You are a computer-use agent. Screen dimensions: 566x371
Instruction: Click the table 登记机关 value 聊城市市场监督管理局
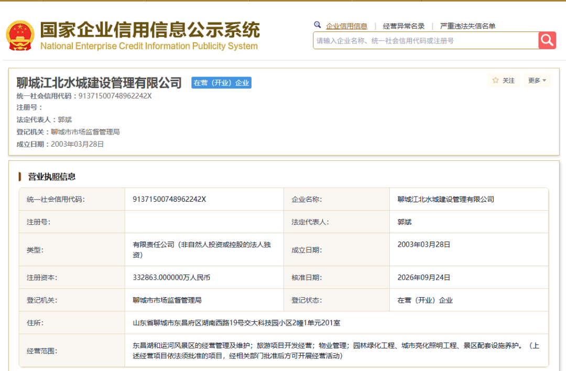pos(167,300)
